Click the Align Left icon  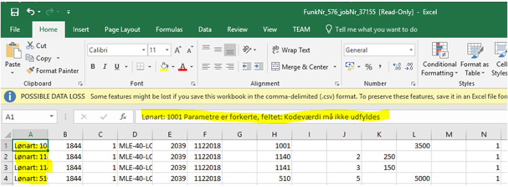coord(206,67)
